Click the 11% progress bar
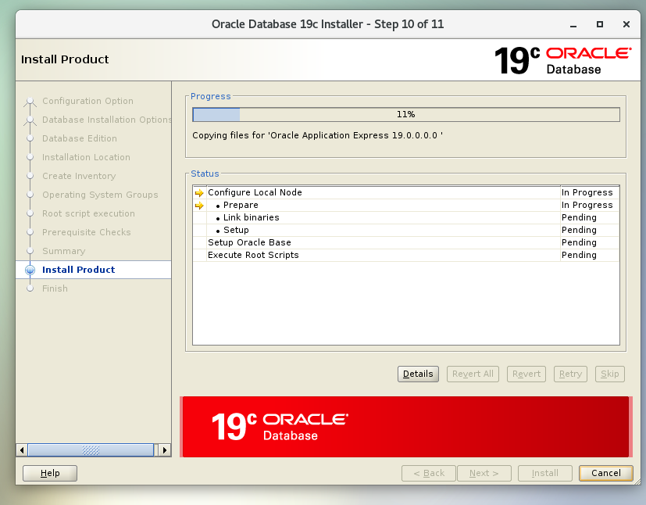This screenshot has height=505, width=646. click(x=405, y=115)
